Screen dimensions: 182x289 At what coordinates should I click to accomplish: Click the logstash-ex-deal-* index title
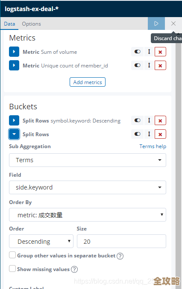coord(32,9)
